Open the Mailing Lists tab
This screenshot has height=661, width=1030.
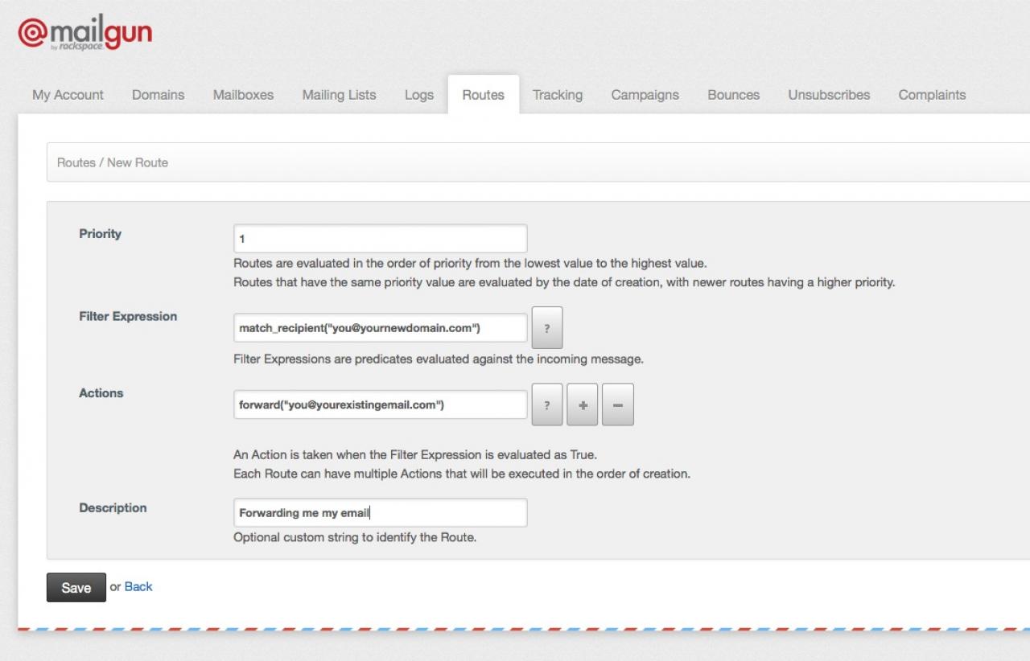pyautogui.click(x=339, y=95)
